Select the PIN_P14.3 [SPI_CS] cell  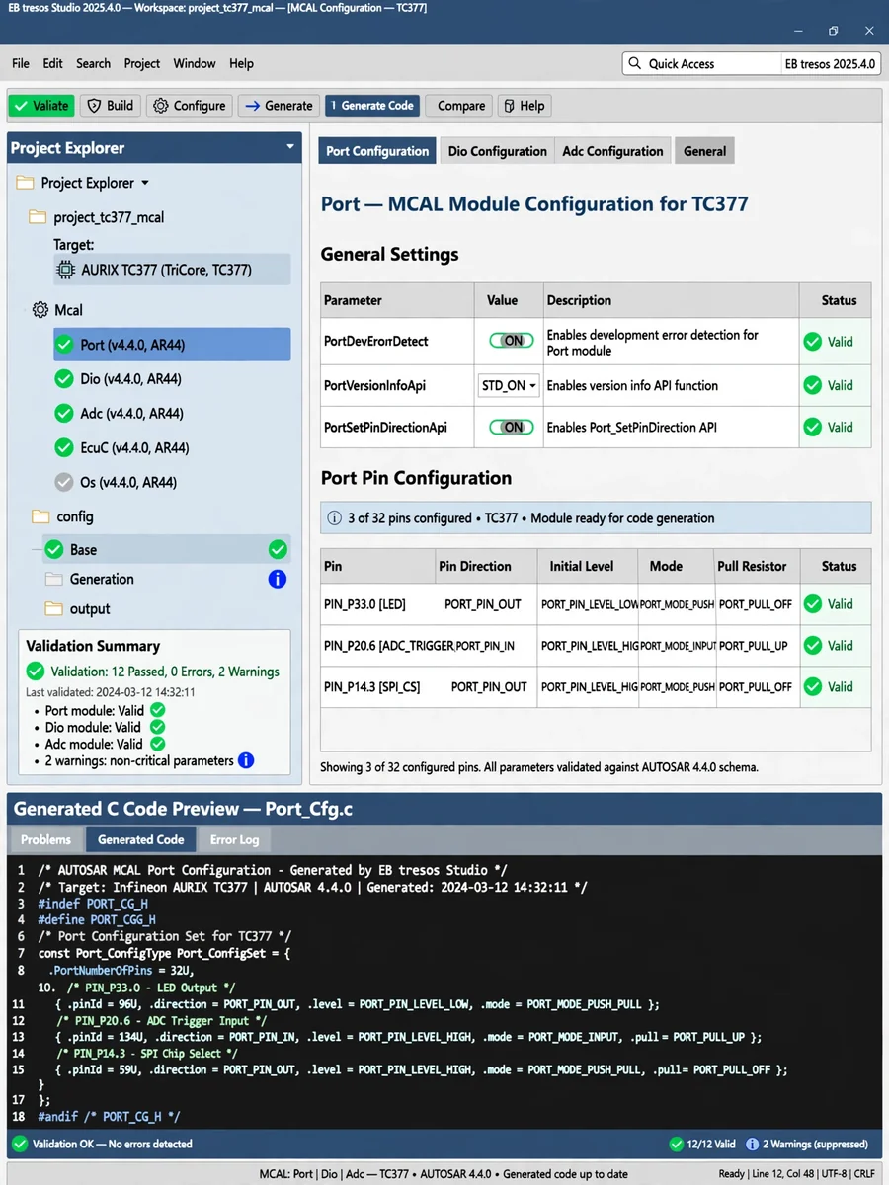(379, 686)
